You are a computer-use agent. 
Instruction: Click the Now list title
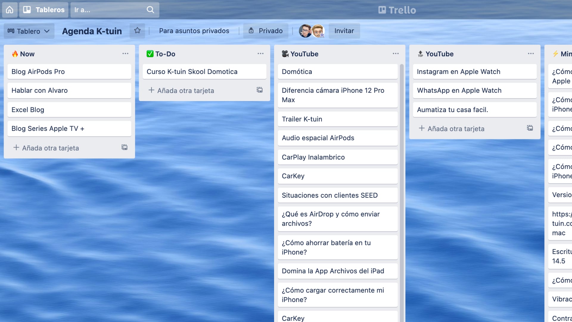point(27,54)
